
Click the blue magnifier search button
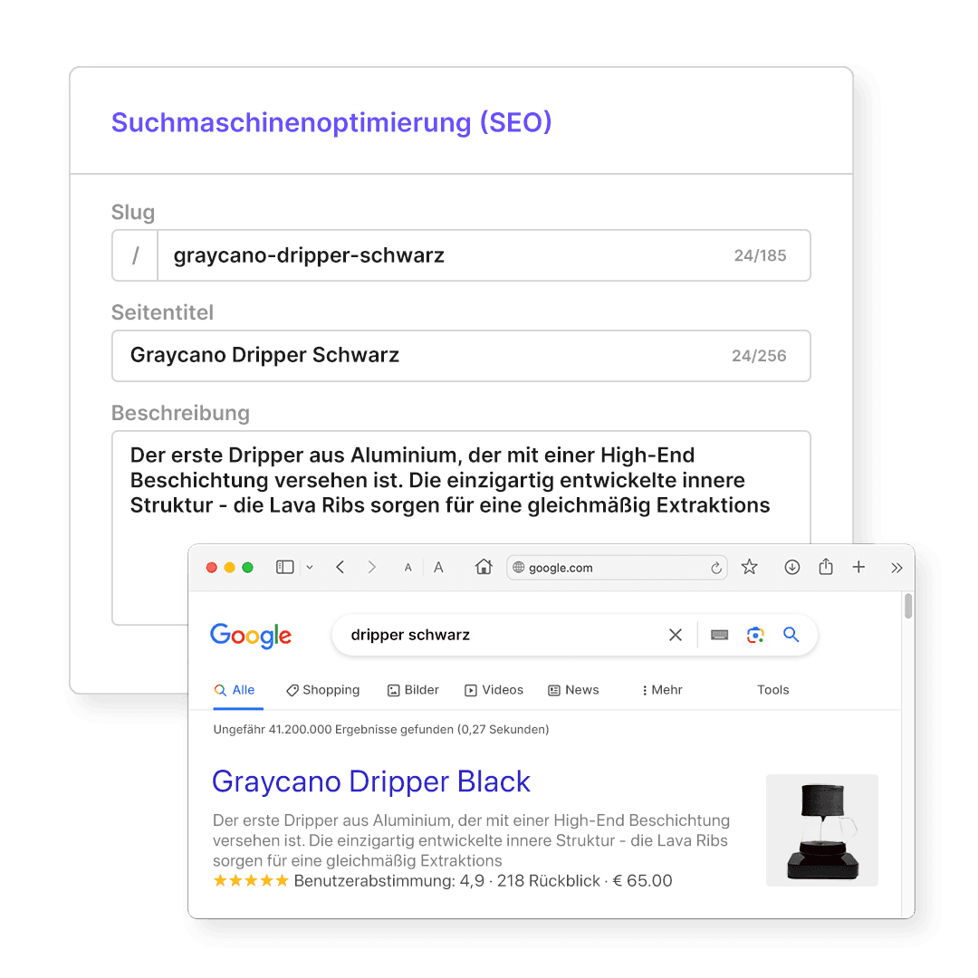tap(791, 634)
